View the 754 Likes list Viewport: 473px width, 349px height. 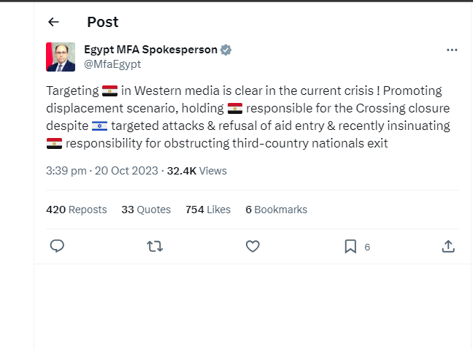click(208, 210)
